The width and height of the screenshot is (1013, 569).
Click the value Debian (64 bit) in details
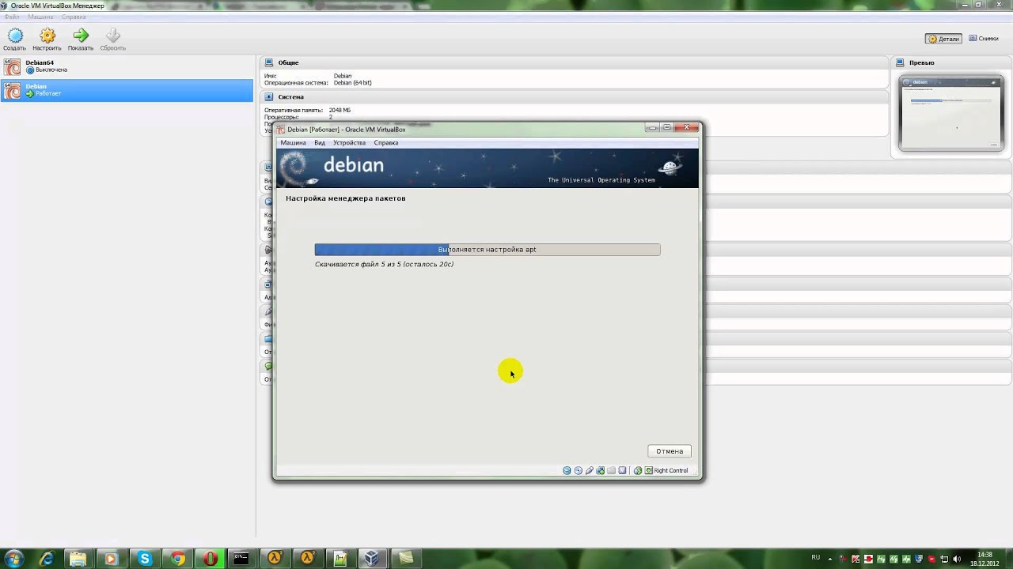click(352, 83)
